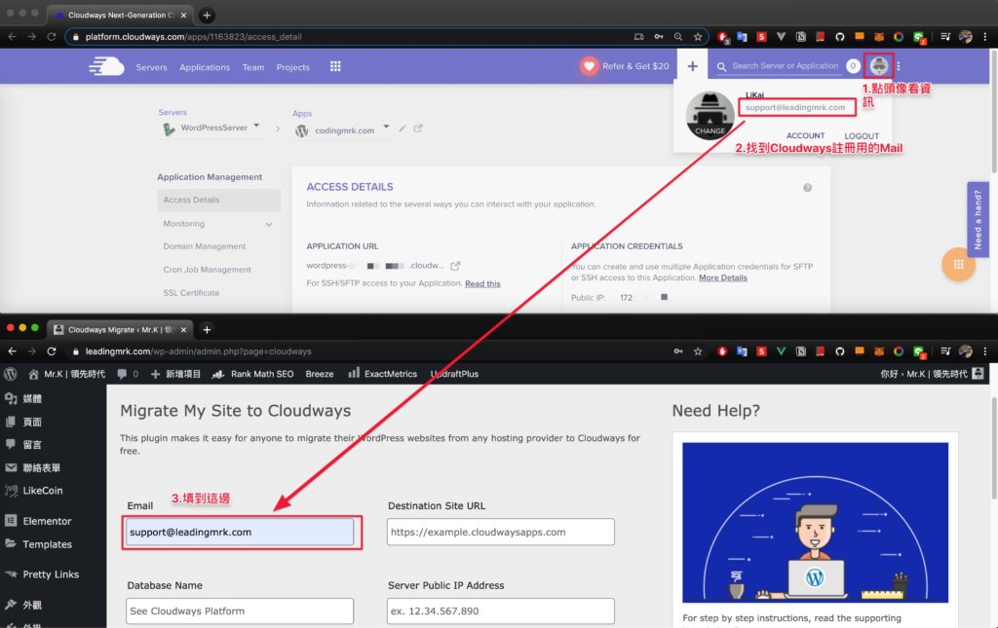Open the three-dot menu beside avatar
The image size is (998, 628).
[898, 66]
